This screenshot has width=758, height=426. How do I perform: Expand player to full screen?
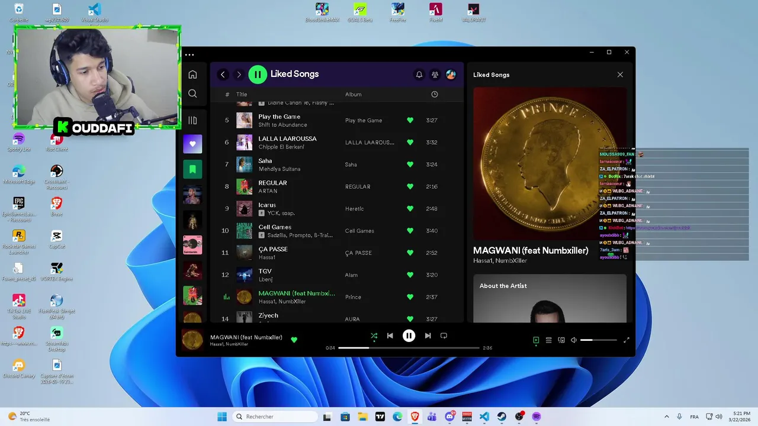pyautogui.click(x=627, y=340)
